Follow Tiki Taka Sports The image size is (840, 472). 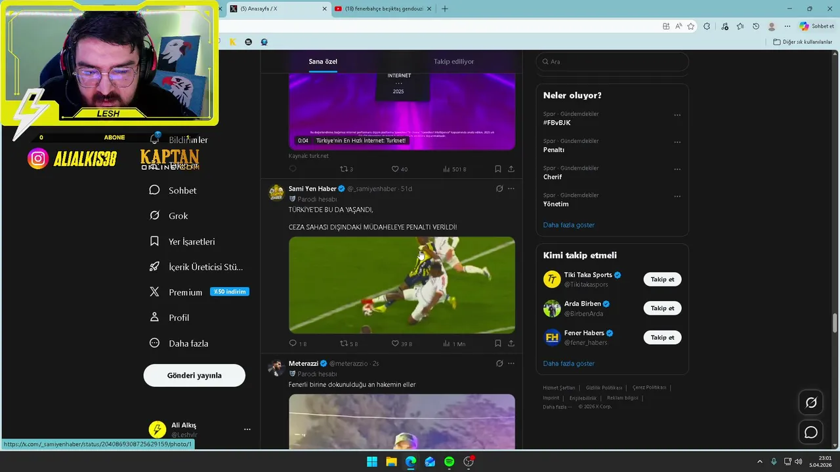[x=662, y=279]
